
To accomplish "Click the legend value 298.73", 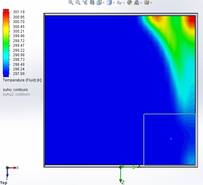I will (19, 60).
